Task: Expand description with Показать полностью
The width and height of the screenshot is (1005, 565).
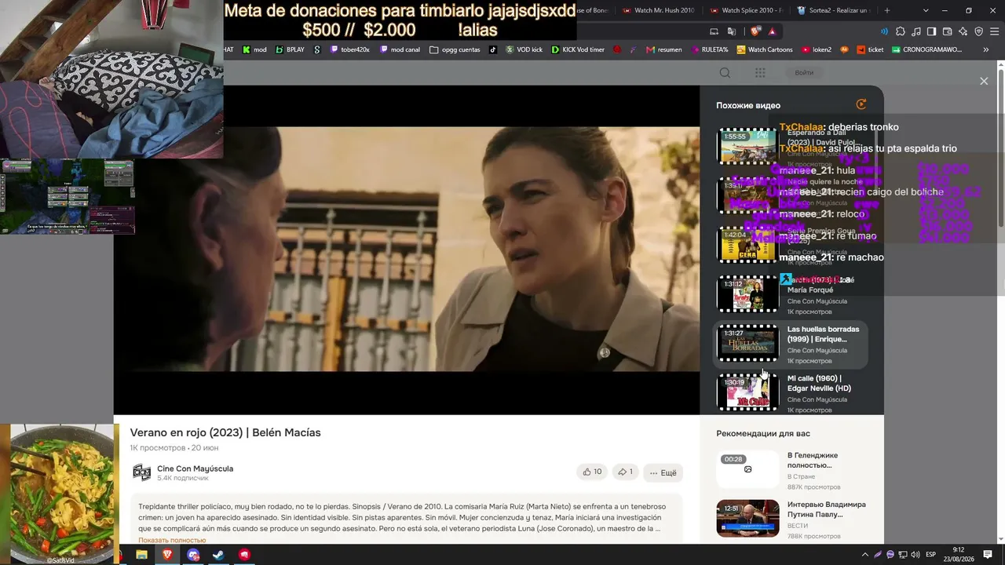Action: click(172, 540)
